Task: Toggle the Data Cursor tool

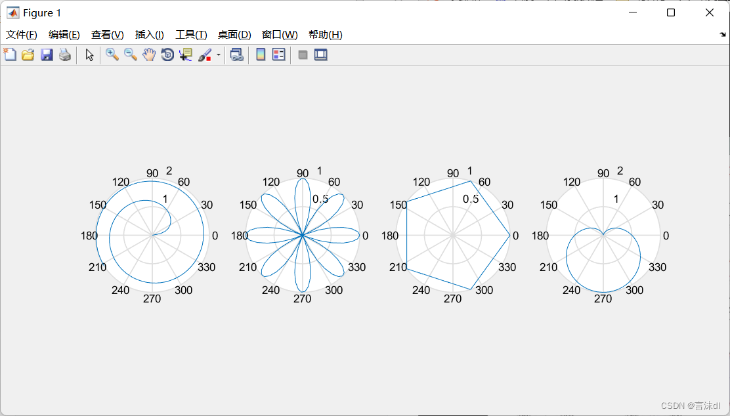Action: [x=186, y=55]
